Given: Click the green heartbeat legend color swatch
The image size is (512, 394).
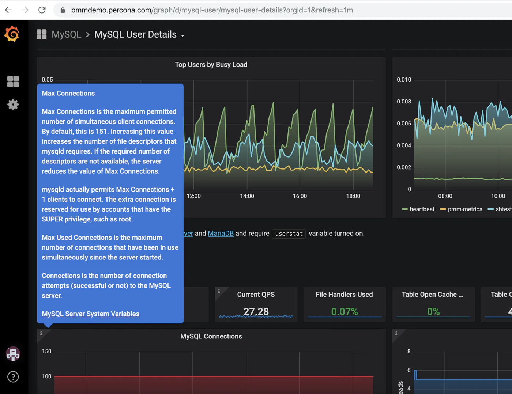Looking at the screenshot, I should 405,209.
